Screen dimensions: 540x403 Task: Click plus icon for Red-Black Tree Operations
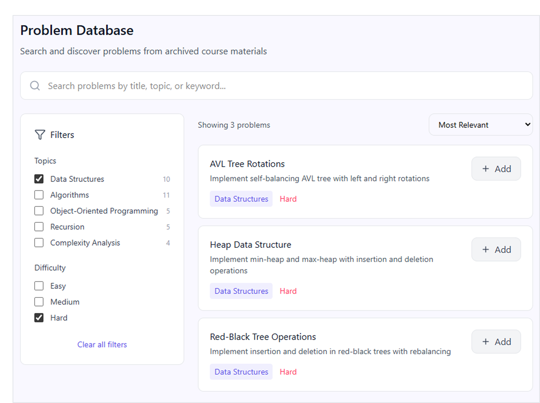pos(485,342)
